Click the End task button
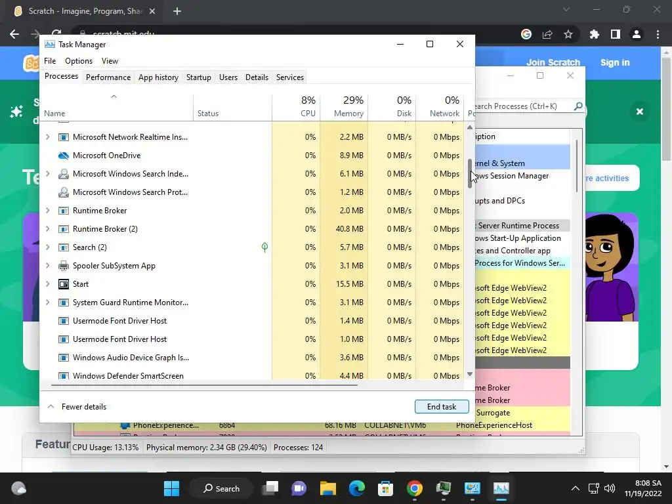This screenshot has height=504, width=672. pos(442,407)
